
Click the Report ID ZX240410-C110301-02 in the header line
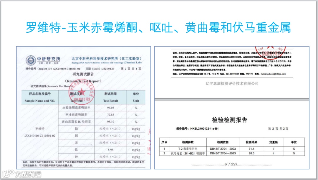pyautogui.click(x=67, y=69)
